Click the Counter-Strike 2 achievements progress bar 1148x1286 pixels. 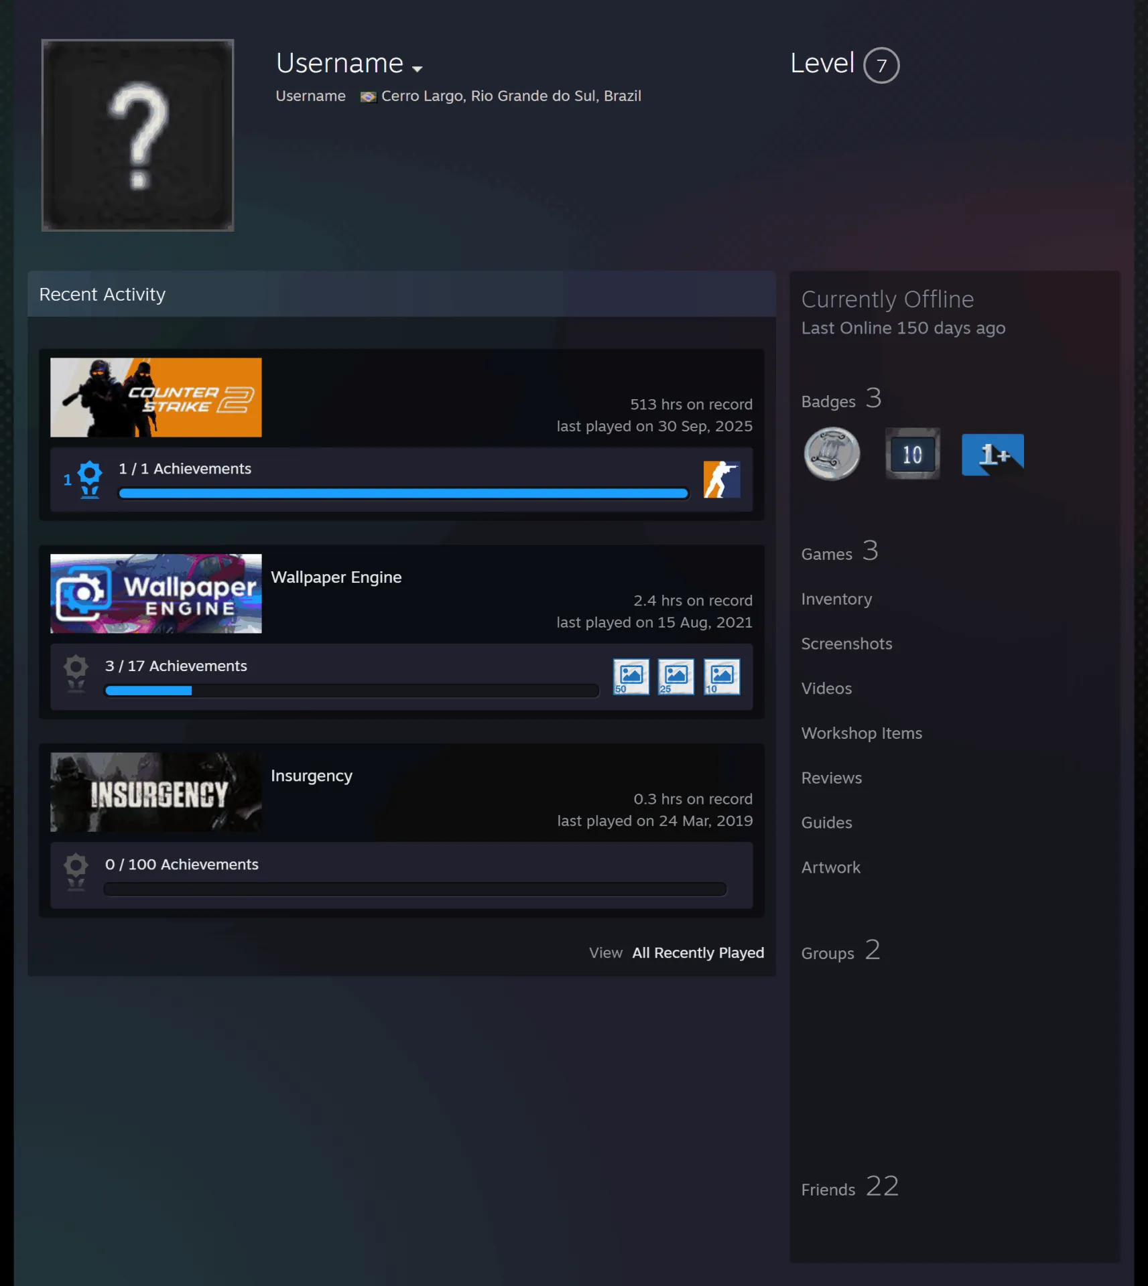click(403, 494)
